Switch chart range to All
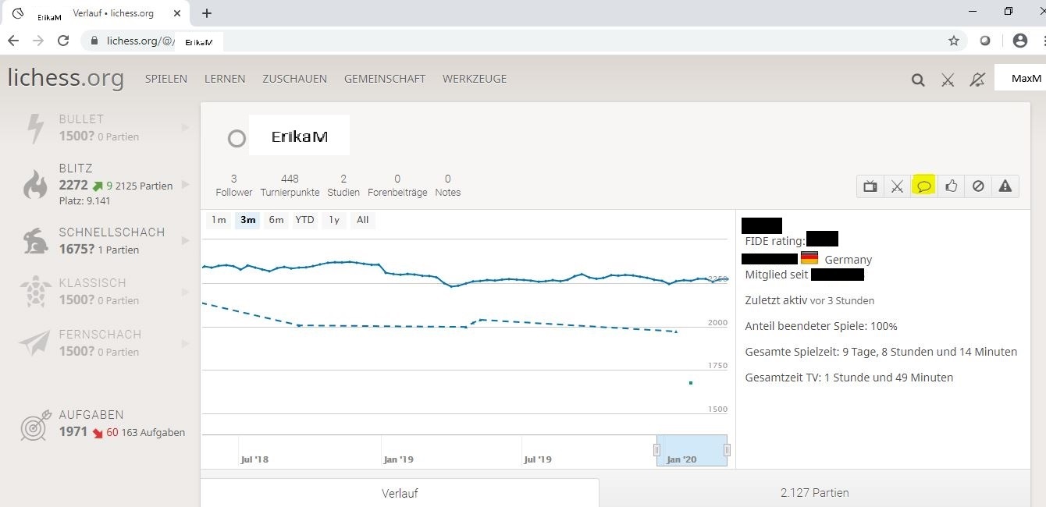Screen dimensions: 1046x507 (x=362, y=220)
